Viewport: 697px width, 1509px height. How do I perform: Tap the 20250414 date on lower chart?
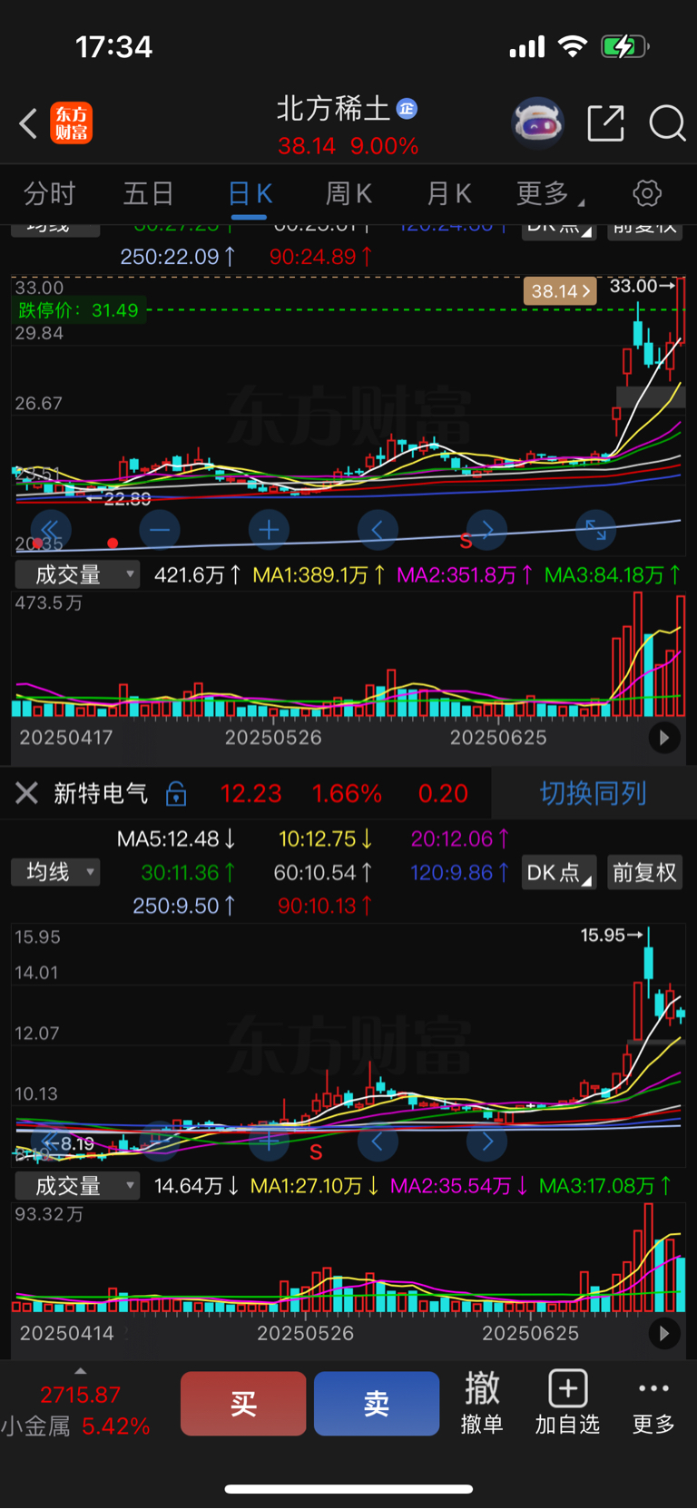pyautogui.click(x=67, y=1333)
